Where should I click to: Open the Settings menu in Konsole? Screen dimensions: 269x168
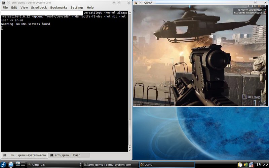[x=77, y=7]
